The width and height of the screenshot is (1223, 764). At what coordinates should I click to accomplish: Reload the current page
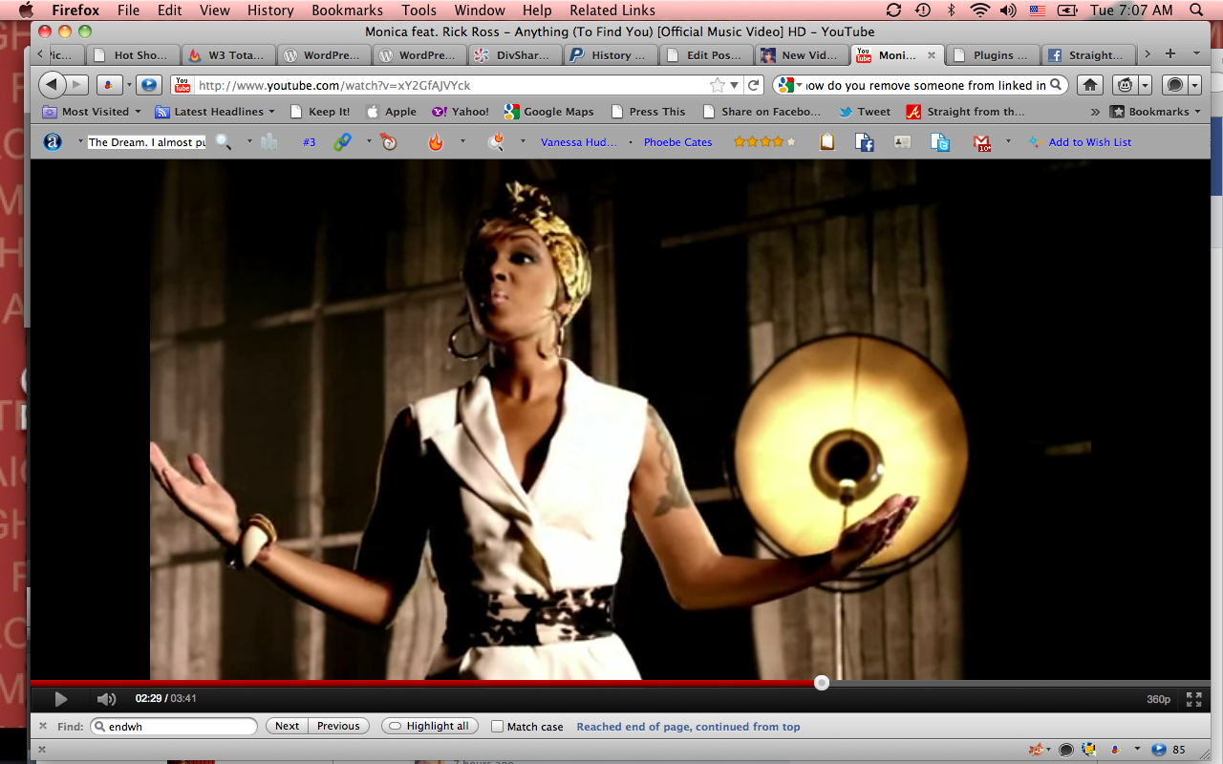coord(754,85)
